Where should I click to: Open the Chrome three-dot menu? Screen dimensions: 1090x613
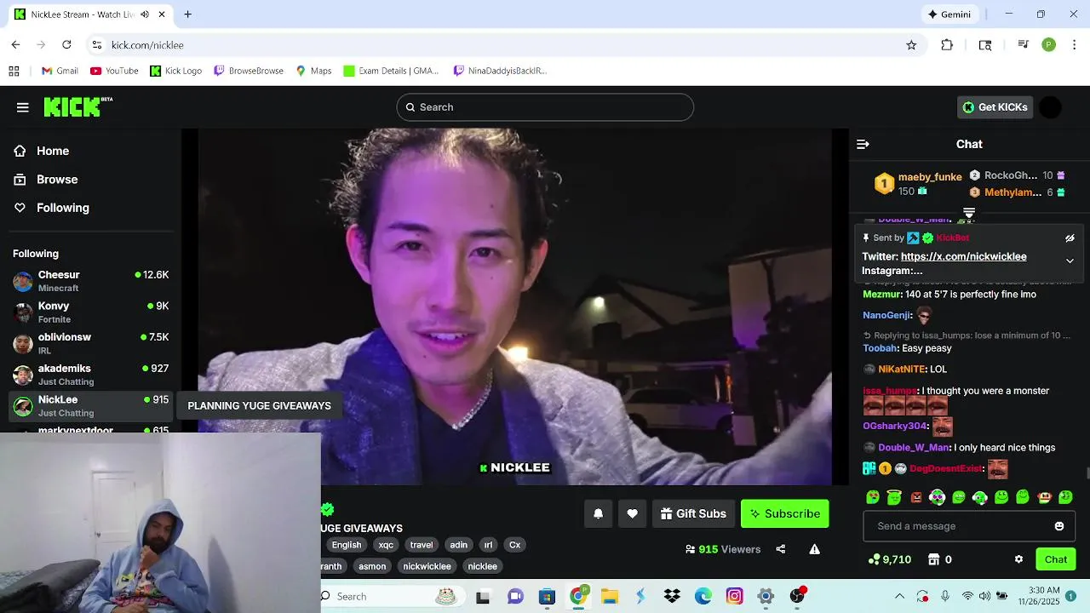pos(1075,45)
